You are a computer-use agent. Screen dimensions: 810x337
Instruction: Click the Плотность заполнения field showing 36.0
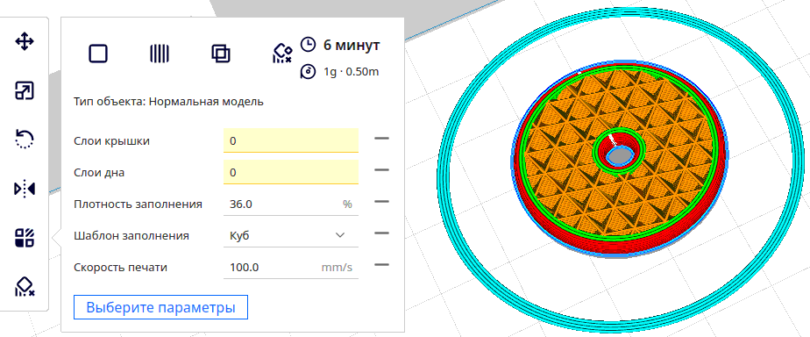pos(291,204)
